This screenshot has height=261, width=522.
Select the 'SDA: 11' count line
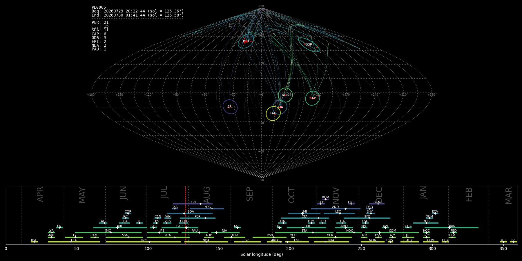pos(100,30)
